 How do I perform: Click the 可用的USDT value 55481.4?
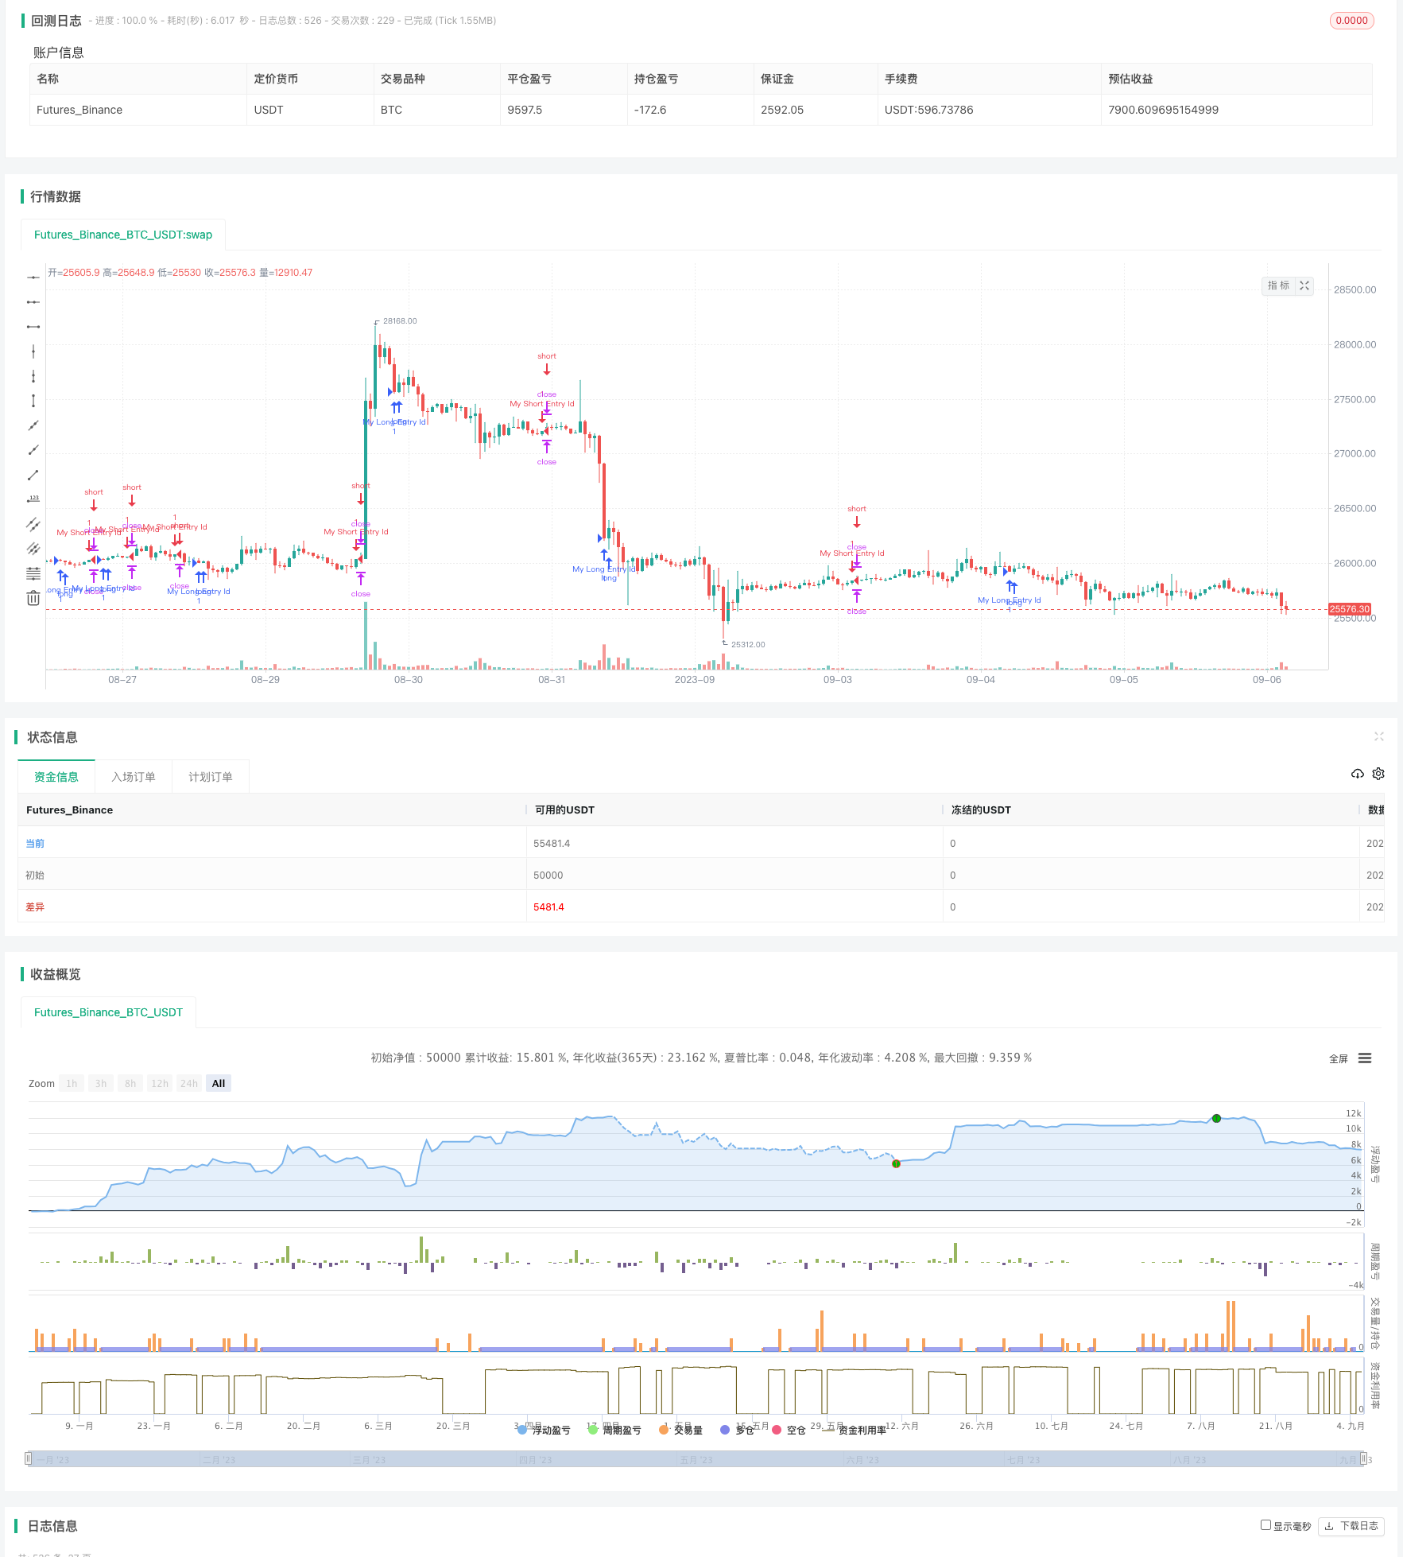(x=552, y=843)
